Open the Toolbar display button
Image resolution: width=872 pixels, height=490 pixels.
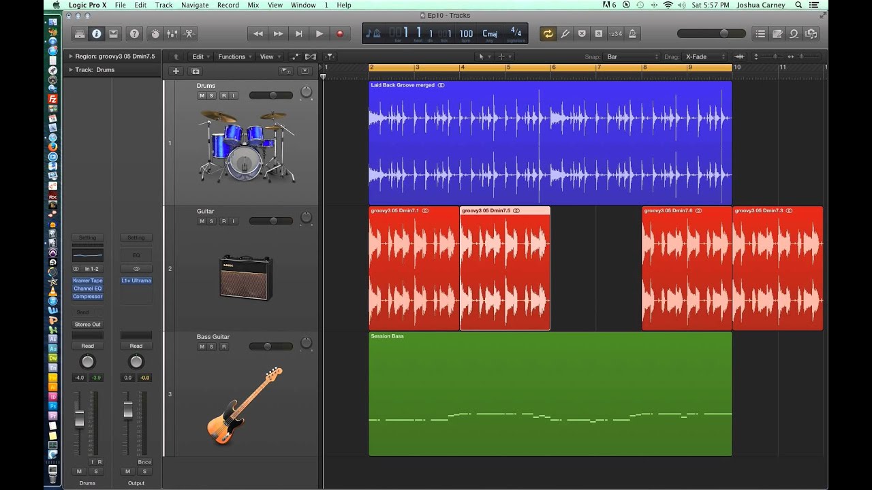click(x=113, y=33)
